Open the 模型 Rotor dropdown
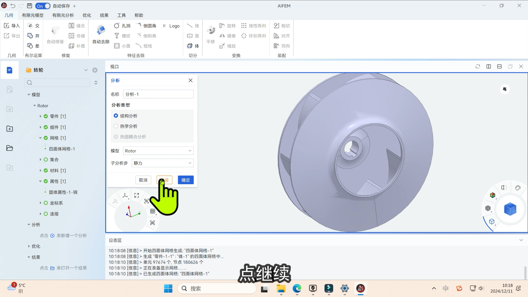Screen dimensions: 528x297 tap(158, 151)
